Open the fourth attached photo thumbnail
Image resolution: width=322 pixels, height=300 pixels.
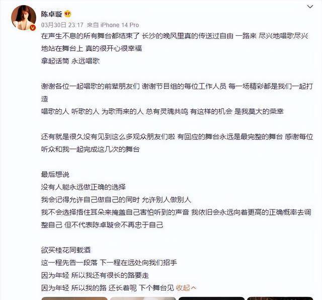[x=280, y=298]
